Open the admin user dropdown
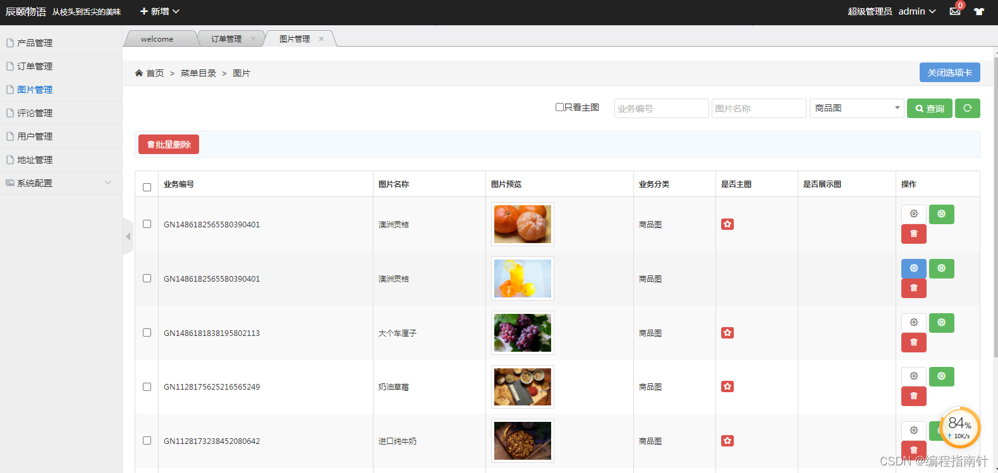This screenshot has height=473, width=998. [x=917, y=11]
